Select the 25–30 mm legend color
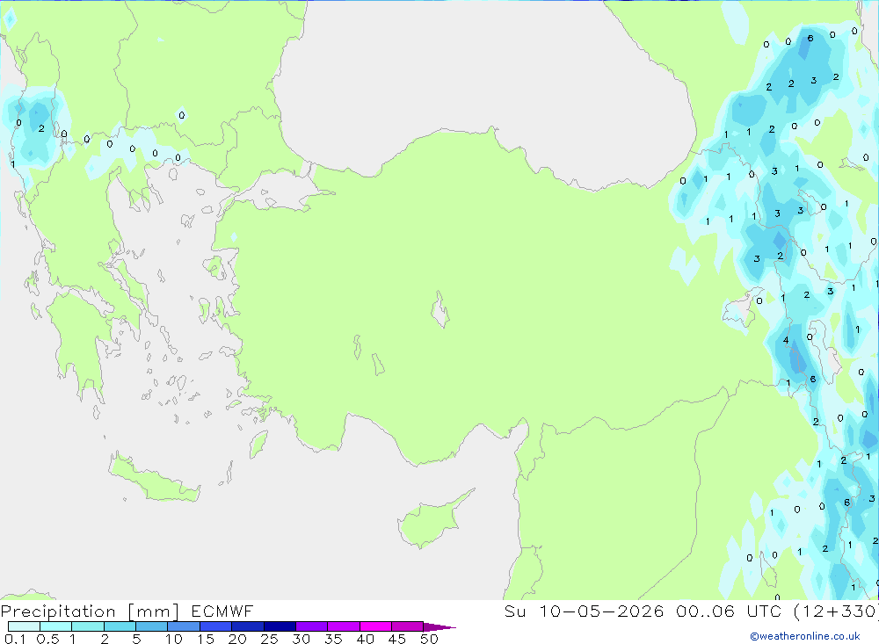The image size is (879, 644). (x=280, y=626)
